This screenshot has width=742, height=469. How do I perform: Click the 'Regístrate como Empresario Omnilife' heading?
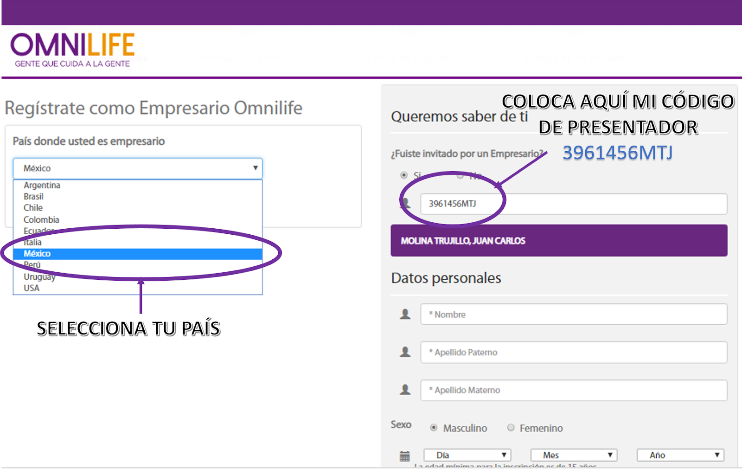154,108
